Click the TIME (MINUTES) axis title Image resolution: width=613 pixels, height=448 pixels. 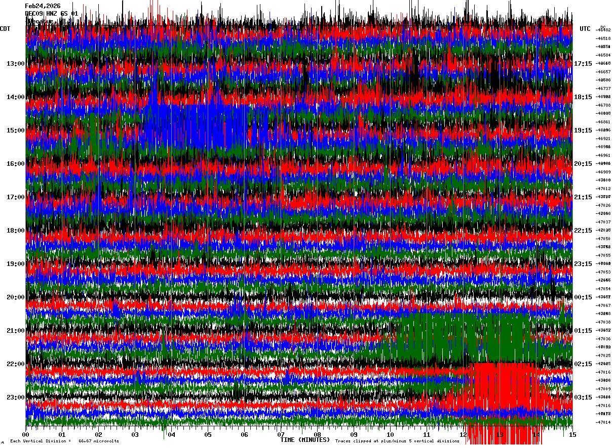(x=305, y=440)
